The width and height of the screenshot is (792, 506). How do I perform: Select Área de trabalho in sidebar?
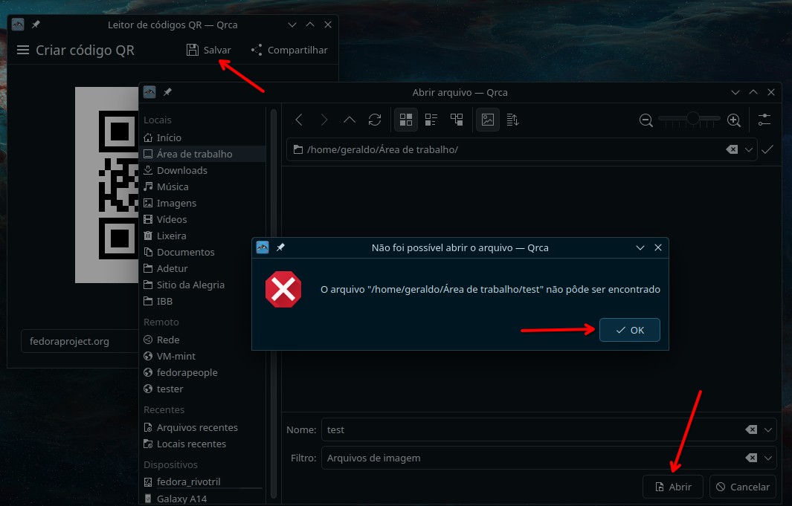click(202, 154)
